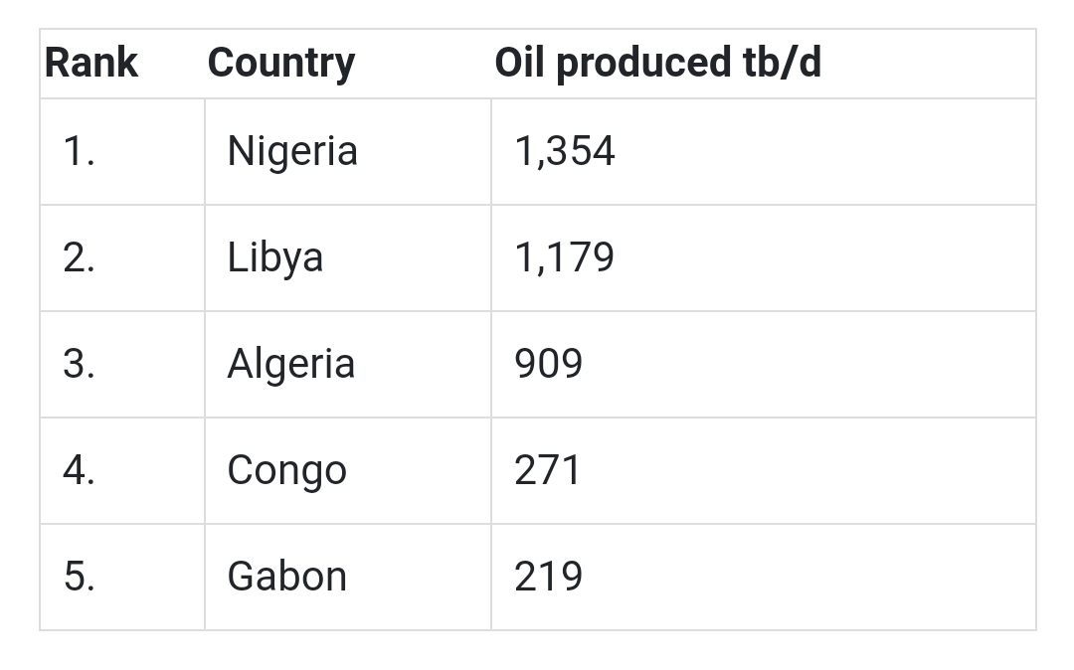Click the 219 oil production value
Viewport: 1074px width, 670px height.
tap(548, 577)
